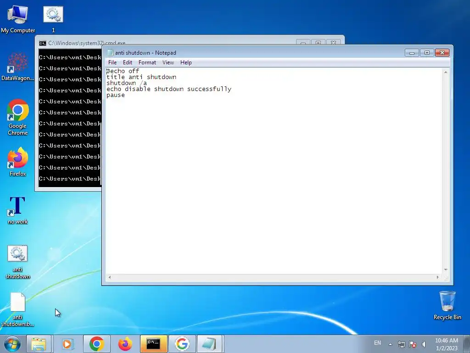This screenshot has width=470, height=353.
Task: Click the Show desktop strip
Action: pyautogui.click(x=467, y=344)
